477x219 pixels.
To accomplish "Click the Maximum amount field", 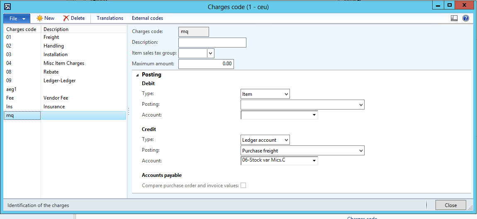I will (206, 64).
